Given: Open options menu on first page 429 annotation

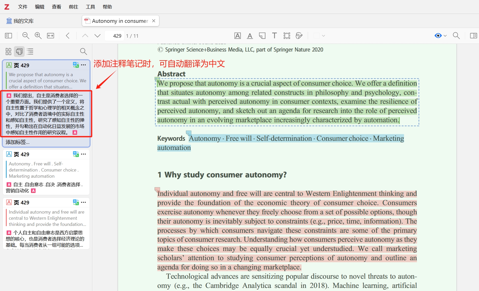Looking at the screenshot, I should point(83,65).
